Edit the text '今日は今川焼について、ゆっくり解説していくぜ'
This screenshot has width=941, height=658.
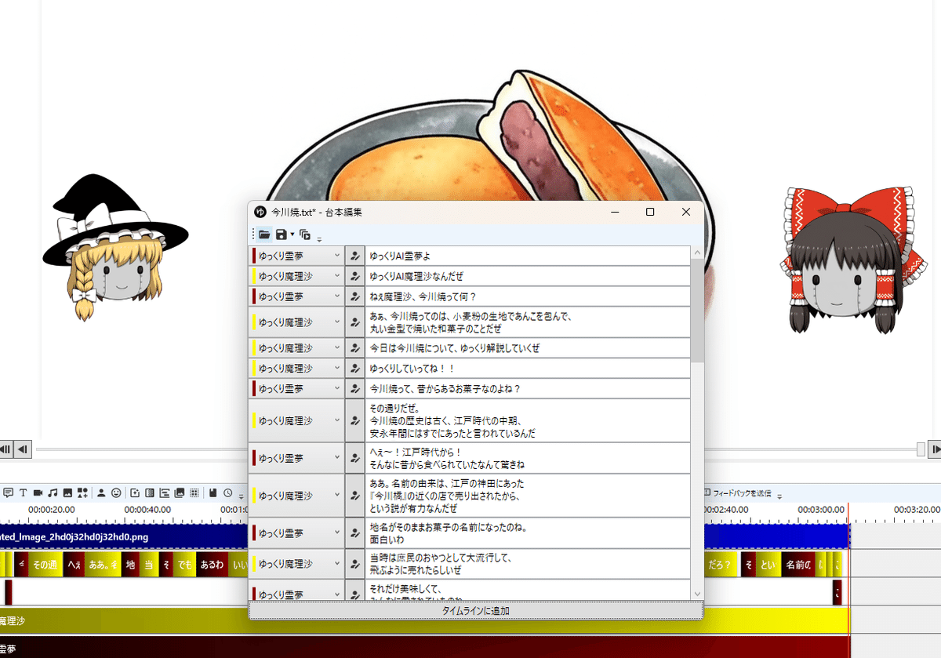click(527, 347)
